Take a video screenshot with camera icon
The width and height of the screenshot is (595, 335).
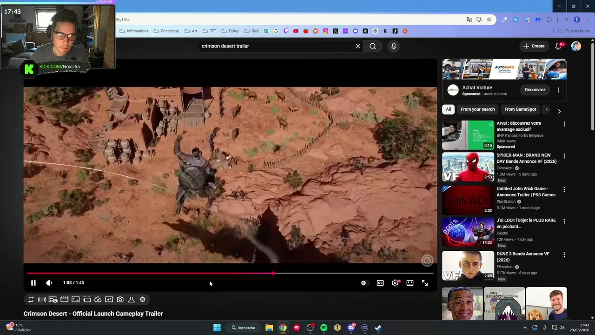(x=120, y=300)
